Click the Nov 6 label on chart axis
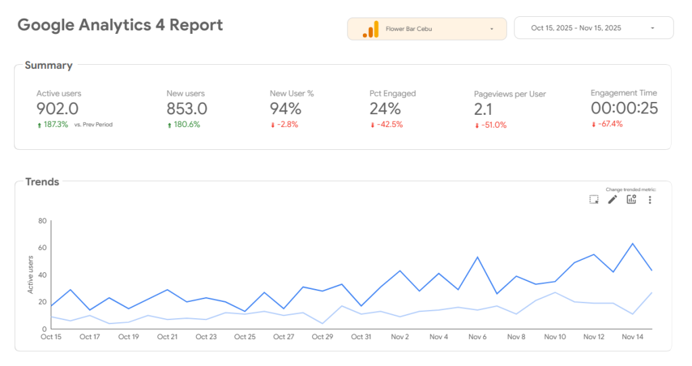The height and width of the screenshot is (366, 692). pyautogui.click(x=477, y=337)
